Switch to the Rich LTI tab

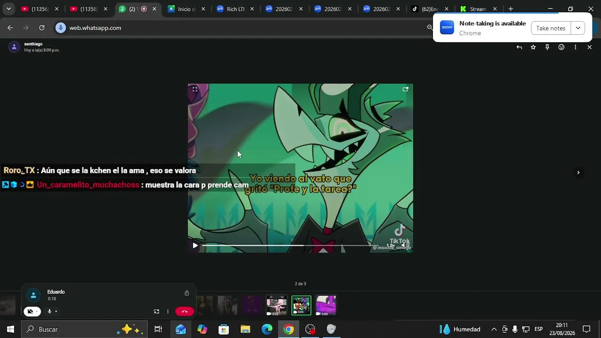236,9
